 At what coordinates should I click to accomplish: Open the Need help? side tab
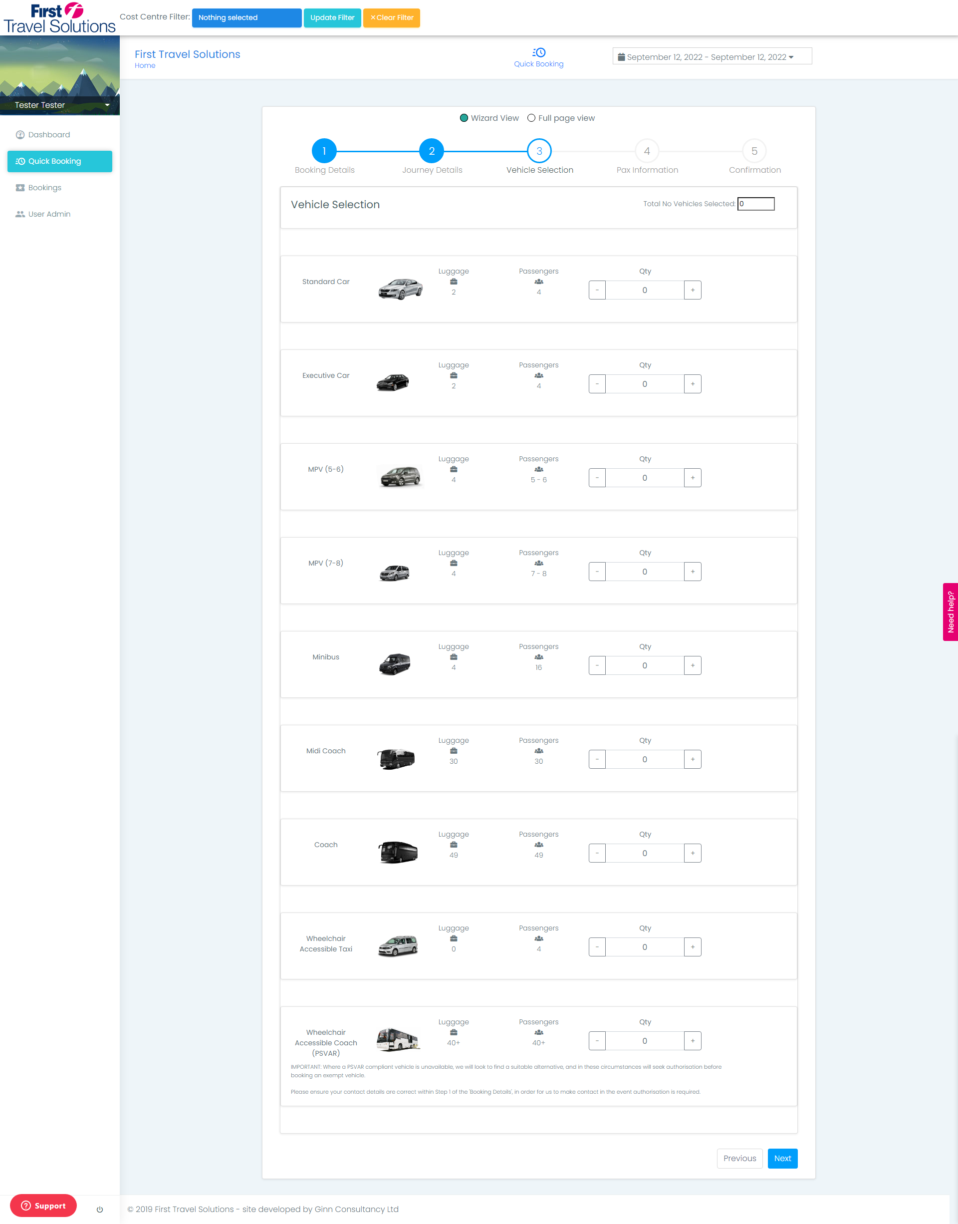point(950,612)
